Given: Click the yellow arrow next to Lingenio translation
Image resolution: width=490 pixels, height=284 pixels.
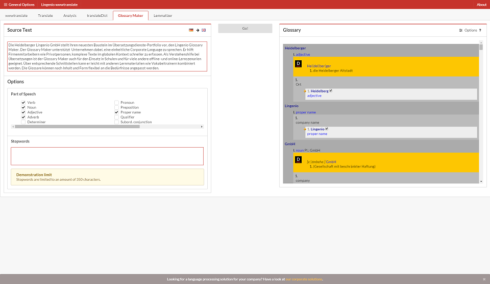Looking at the screenshot, I should coord(305,129).
